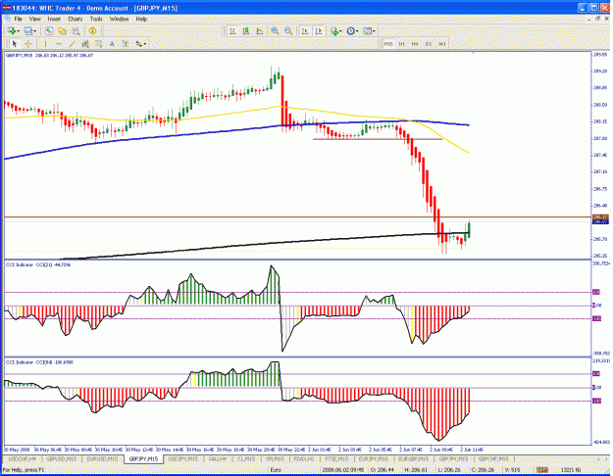Open the Indicators list icon
613x476 pixels.
[334, 30]
